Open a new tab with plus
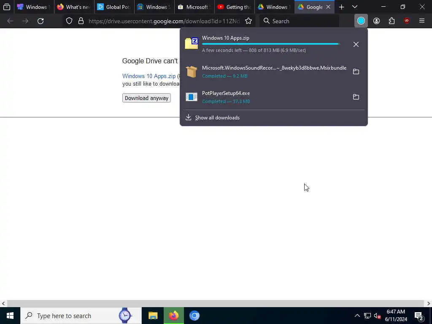The image size is (432, 324). point(341,7)
